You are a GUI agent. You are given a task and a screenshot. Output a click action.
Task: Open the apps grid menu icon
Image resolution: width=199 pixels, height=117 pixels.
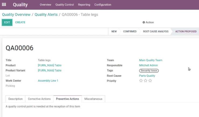point(4,5)
